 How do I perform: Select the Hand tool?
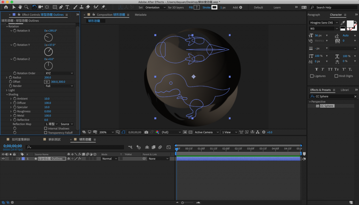coord(20,7)
